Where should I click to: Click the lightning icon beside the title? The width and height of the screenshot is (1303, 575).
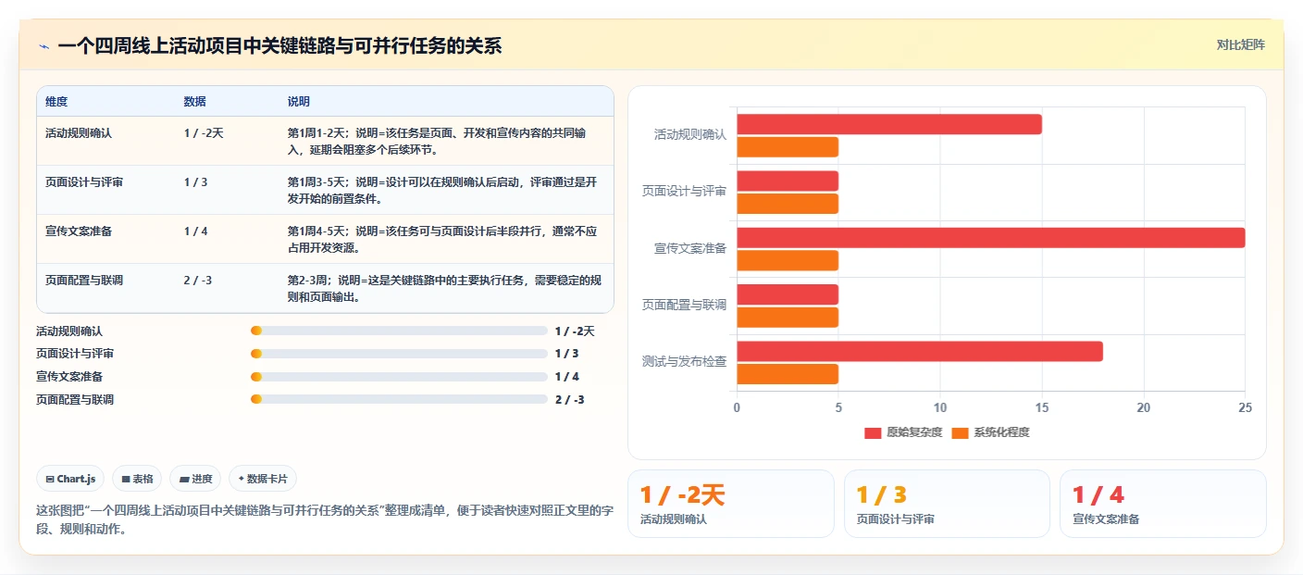[x=43, y=45]
